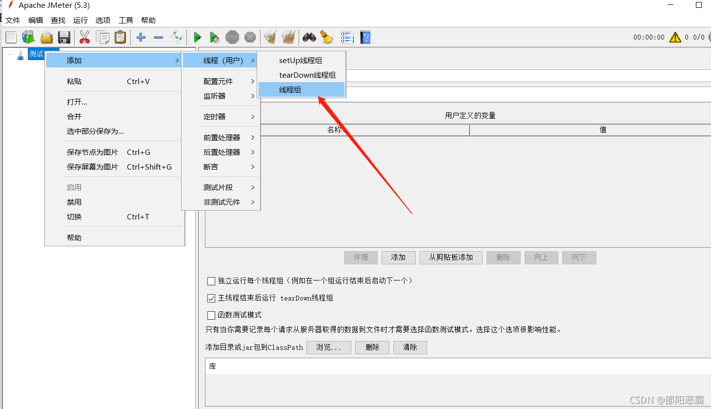
Task: Click the blue minus Collapse All icon
Action: tap(159, 37)
